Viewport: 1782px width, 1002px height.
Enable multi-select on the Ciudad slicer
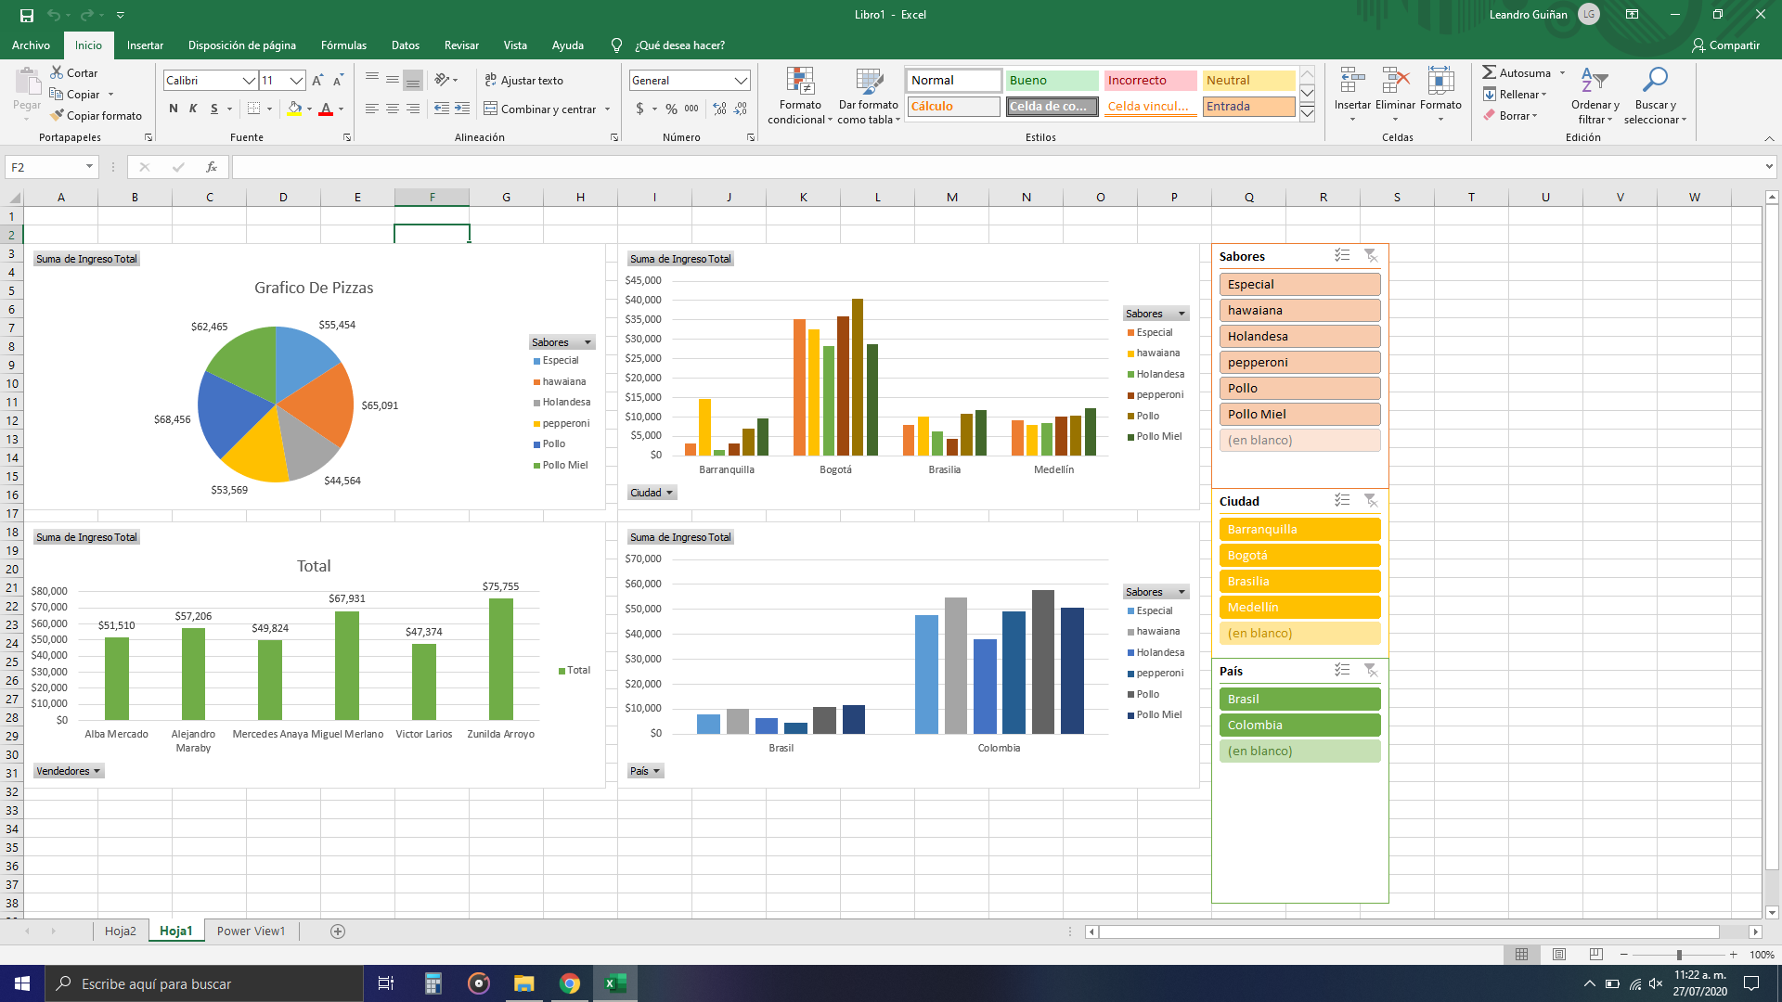1342,500
